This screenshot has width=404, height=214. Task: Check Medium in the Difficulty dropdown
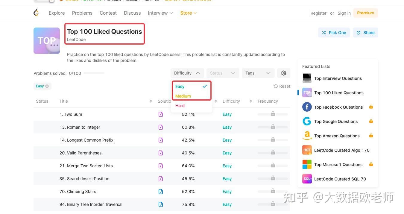(183, 96)
